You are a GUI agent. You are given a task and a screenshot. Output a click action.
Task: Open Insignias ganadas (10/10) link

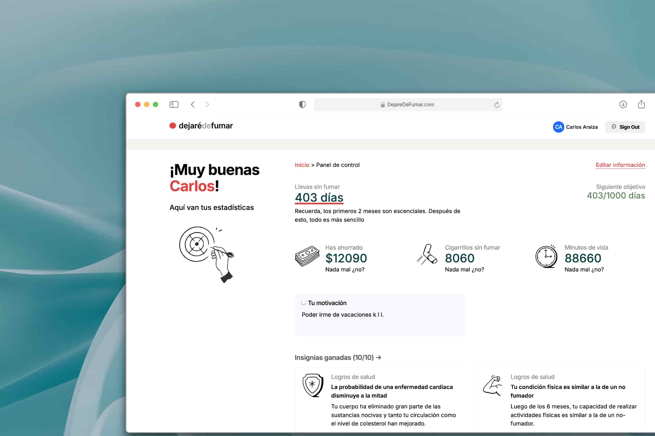(338, 358)
